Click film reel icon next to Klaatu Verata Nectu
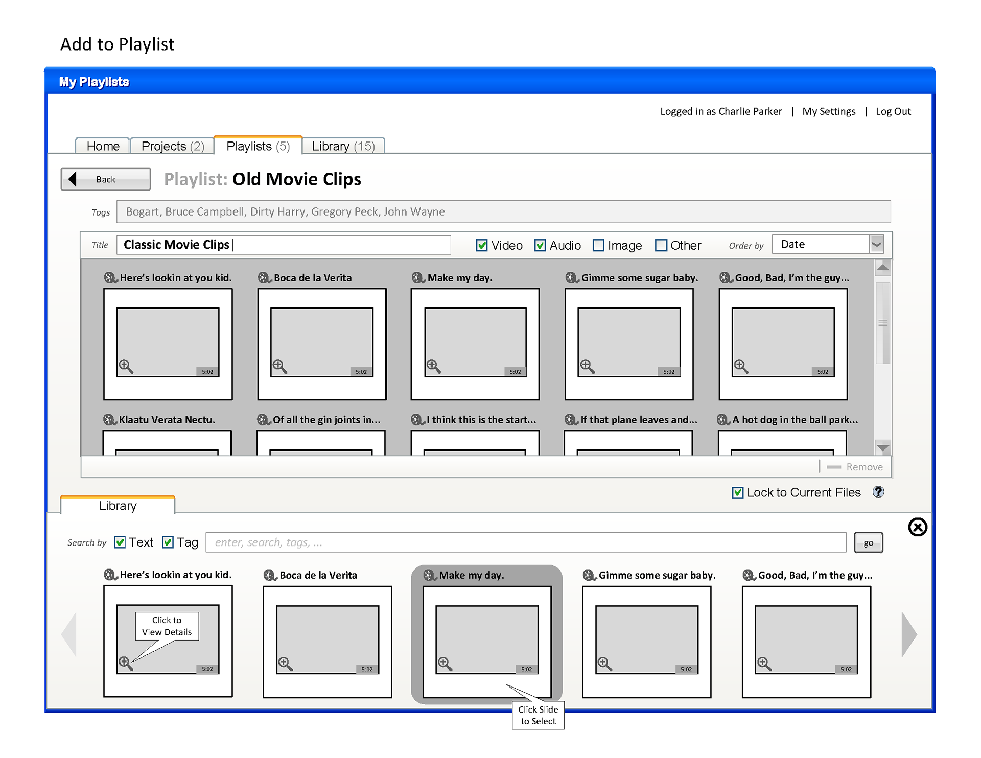 click(109, 420)
